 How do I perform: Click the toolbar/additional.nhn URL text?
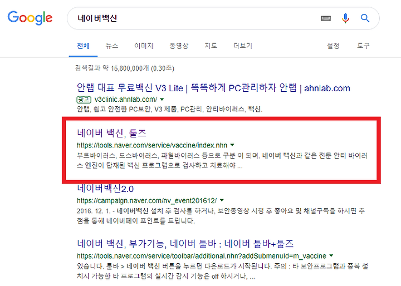coord(202,256)
